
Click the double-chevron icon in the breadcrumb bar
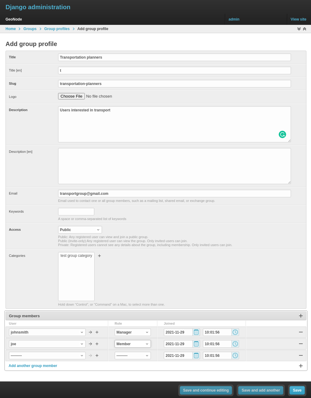click(299, 29)
